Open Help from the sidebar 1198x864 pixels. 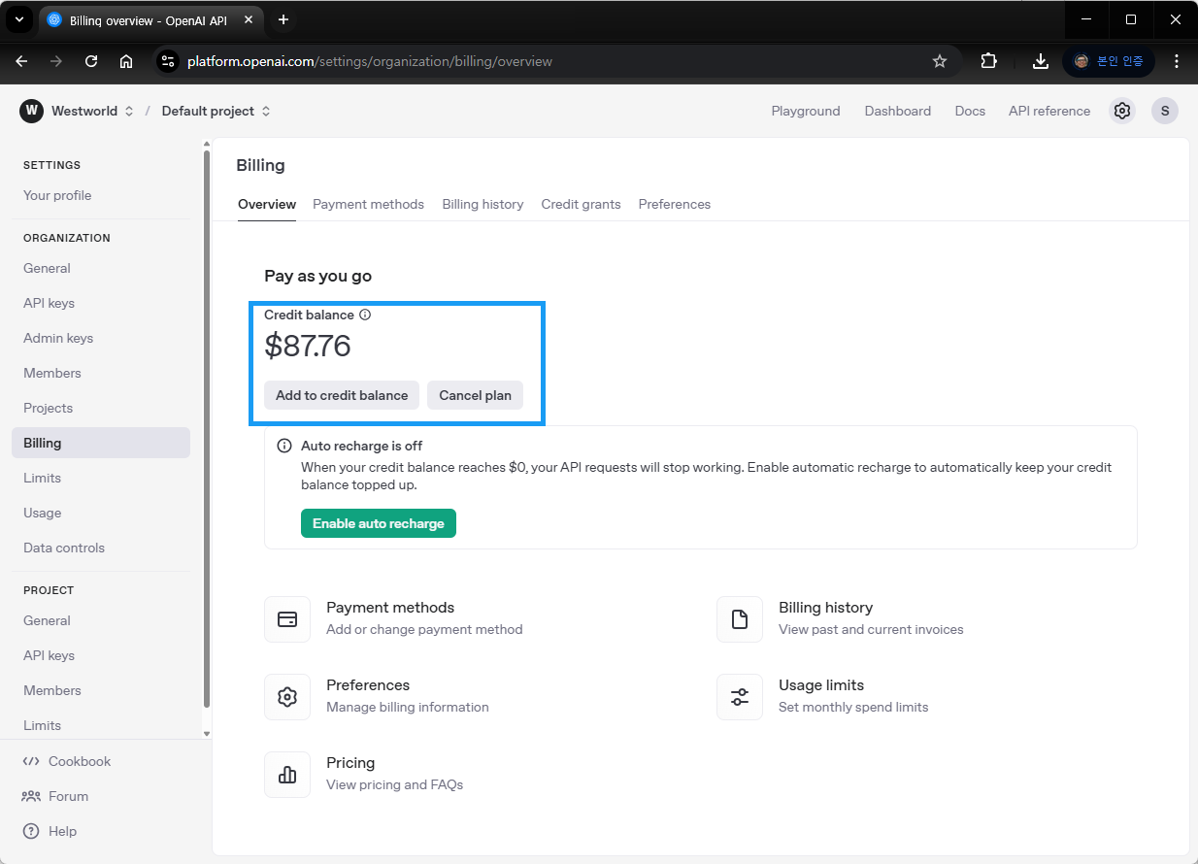click(50, 831)
